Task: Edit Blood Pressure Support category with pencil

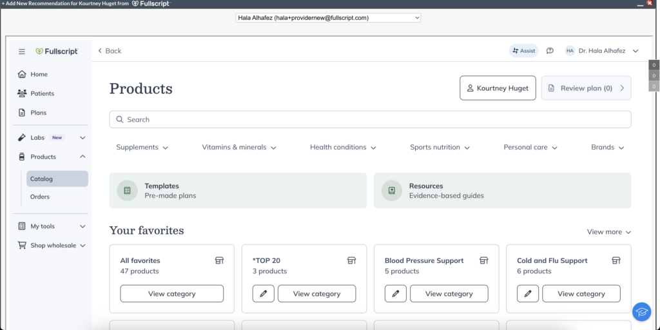Action: point(396,294)
